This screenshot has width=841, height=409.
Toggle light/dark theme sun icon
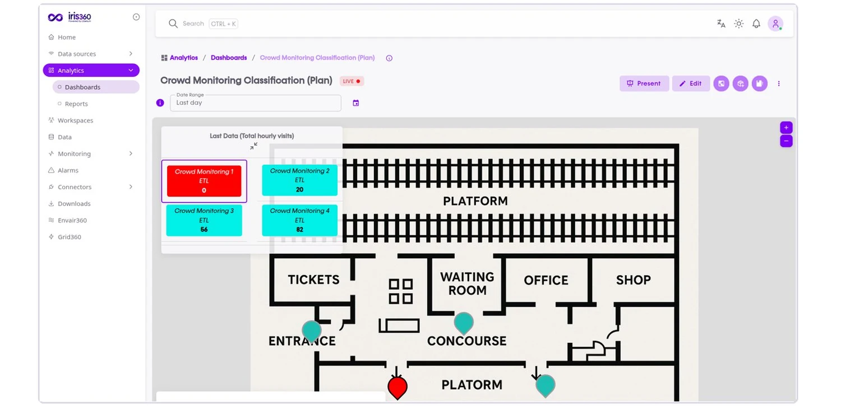pos(739,24)
